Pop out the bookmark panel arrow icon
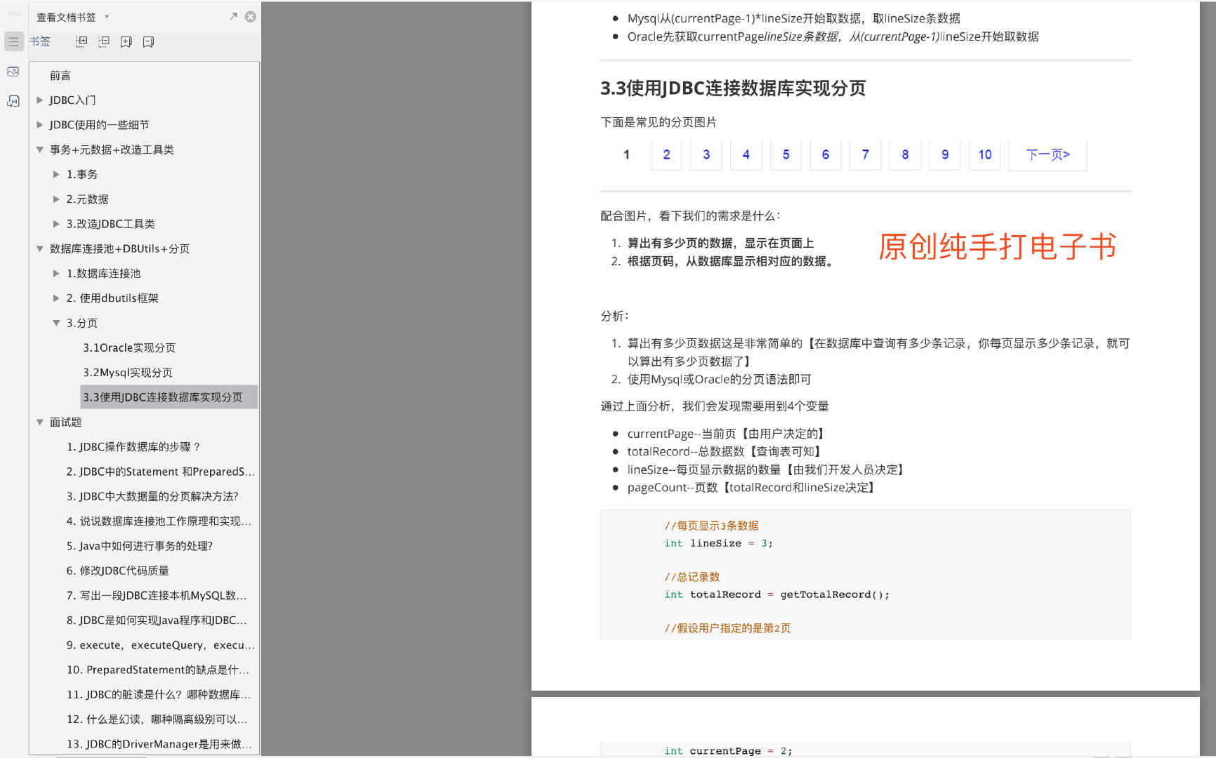Image resolution: width=1216 pixels, height=758 pixels. (x=233, y=16)
